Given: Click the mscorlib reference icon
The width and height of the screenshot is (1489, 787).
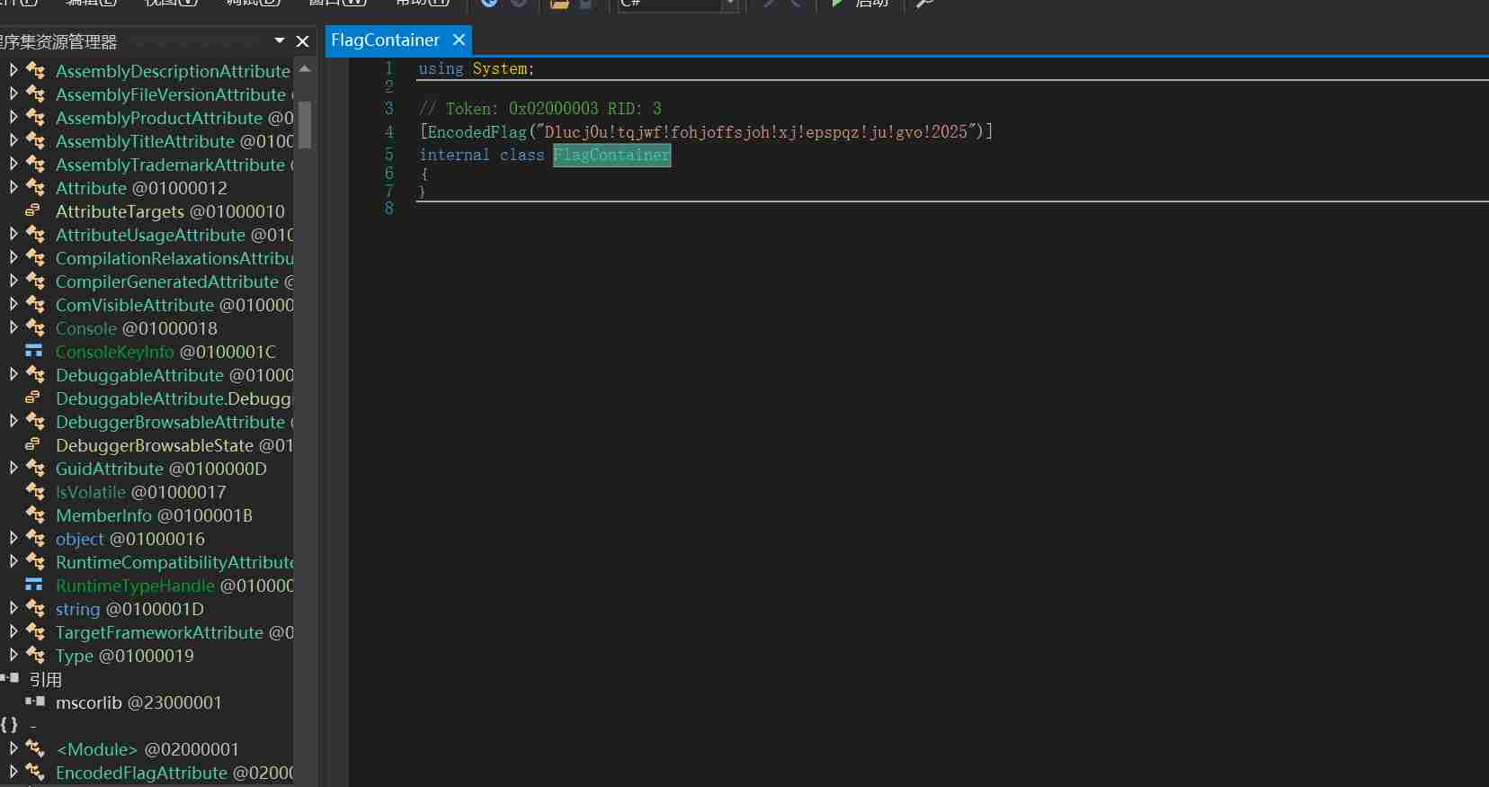Looking at the screenshot, I should pos(35,702).
